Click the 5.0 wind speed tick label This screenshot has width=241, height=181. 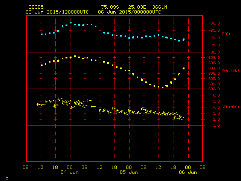point(216,101)
